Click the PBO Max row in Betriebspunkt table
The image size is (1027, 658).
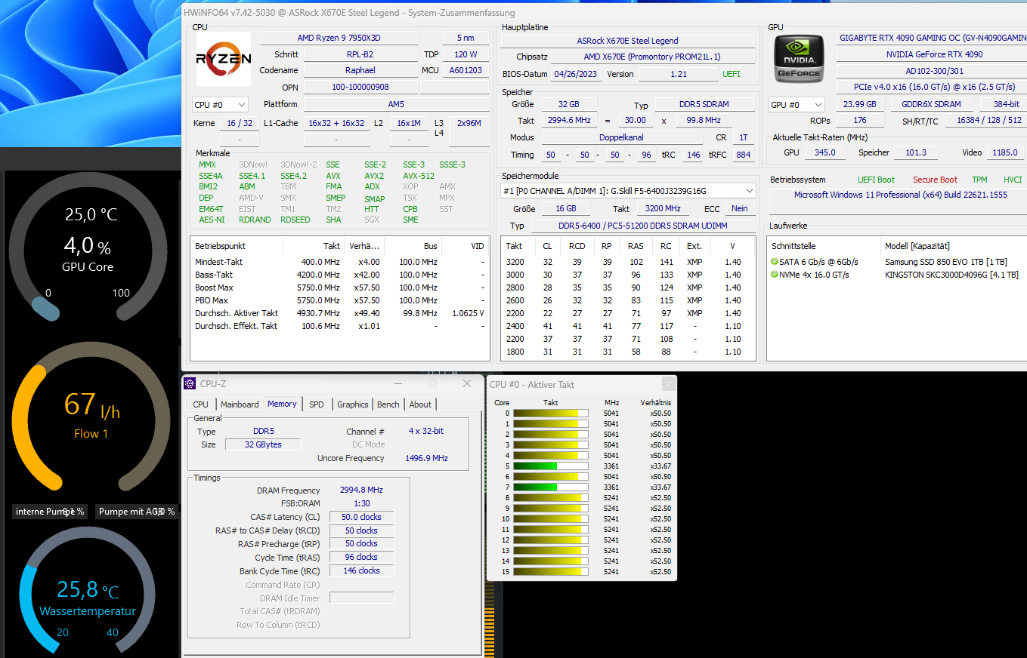[x=340, y=300]
